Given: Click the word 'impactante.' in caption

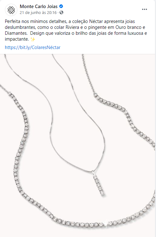Looking at the screenshot, I should tap(17, 39).
